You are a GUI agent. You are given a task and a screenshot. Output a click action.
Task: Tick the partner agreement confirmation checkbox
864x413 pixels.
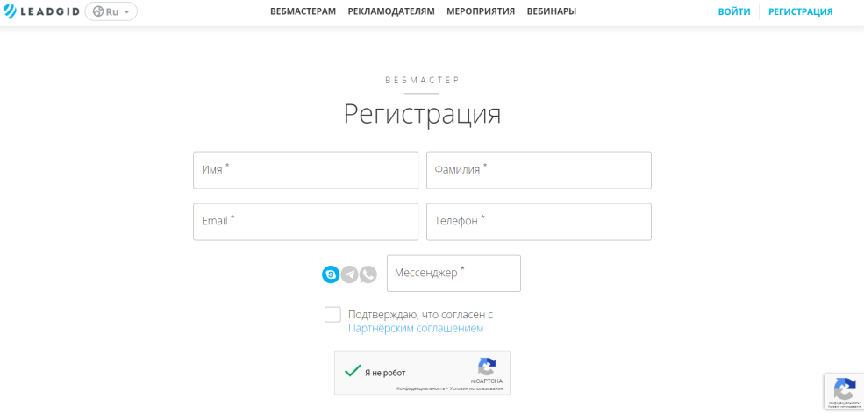[332, 315]
